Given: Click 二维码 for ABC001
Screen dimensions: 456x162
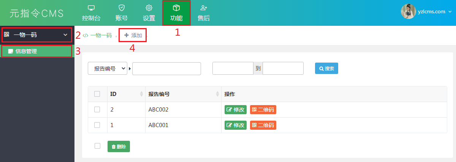Looking at the screenshot, I should tap(263, 125).
